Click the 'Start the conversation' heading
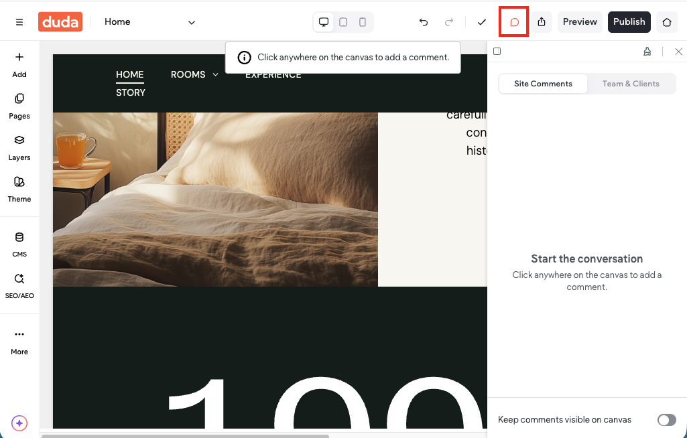The width and height of the screenshot is (687, 438). 586,259
